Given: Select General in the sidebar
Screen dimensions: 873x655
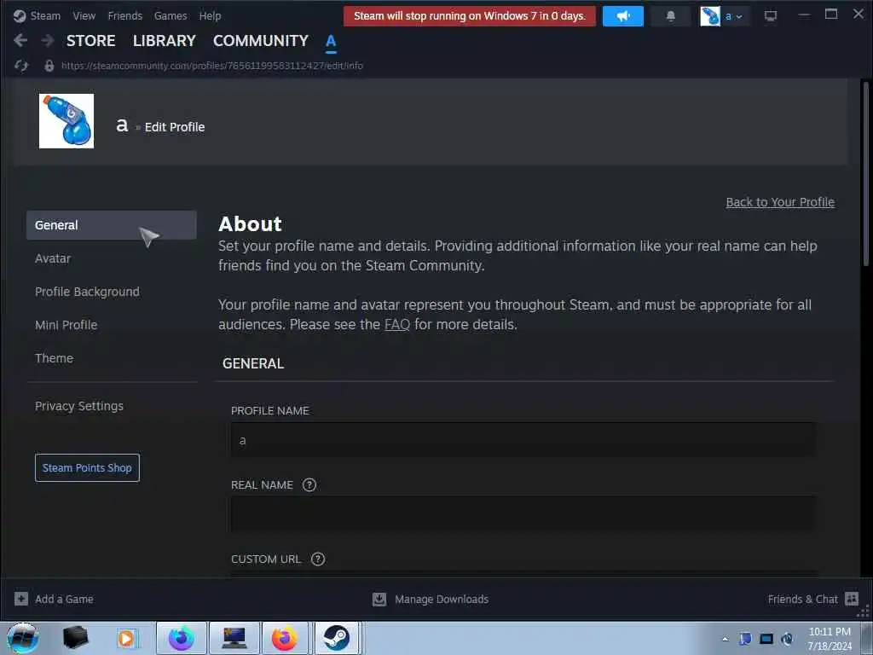Looking at the screenshot, I should click(112, 225).
